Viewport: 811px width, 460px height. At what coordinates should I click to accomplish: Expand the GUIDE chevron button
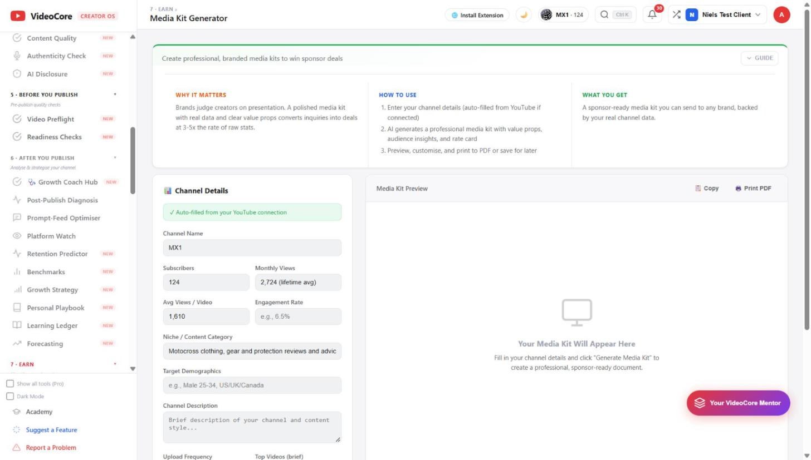coord(759,58)
